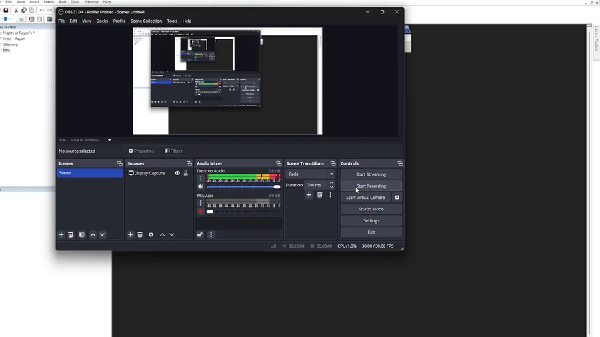Undock the Audio Mixer panel
This screenshot has height=337, width=600.
279,163
